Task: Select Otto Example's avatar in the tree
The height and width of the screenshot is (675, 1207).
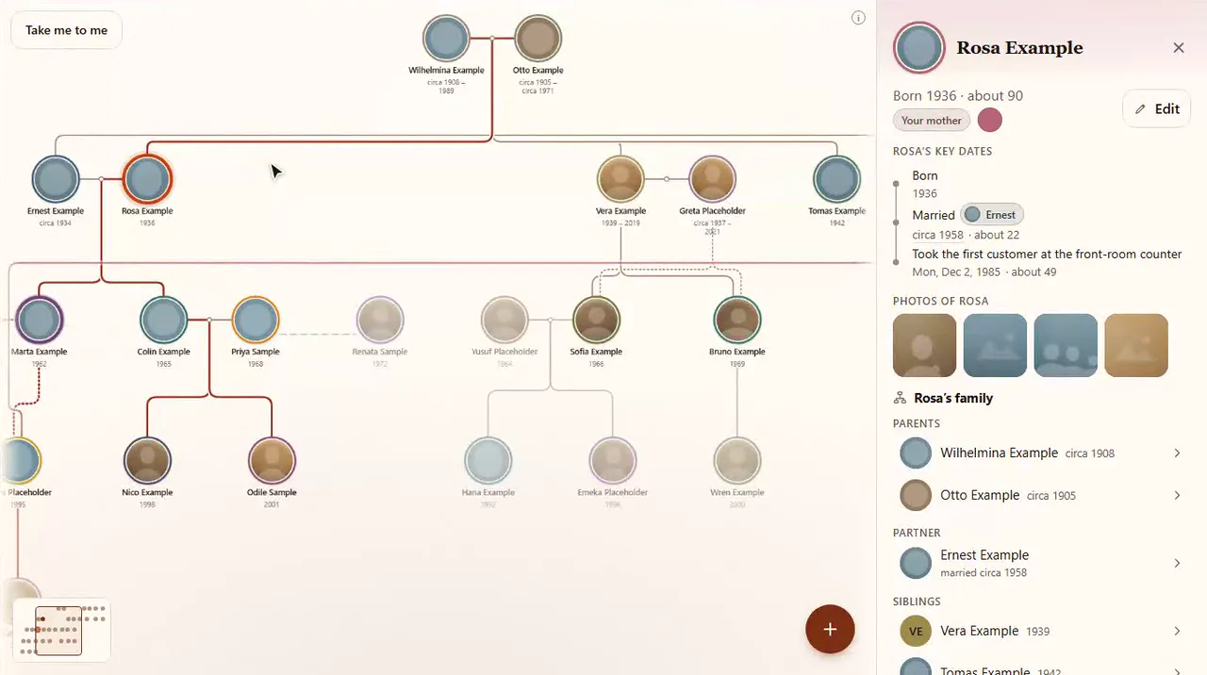Action: (x=538, y=39)
